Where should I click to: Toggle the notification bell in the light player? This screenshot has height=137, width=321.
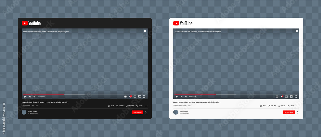coord(298,112)
